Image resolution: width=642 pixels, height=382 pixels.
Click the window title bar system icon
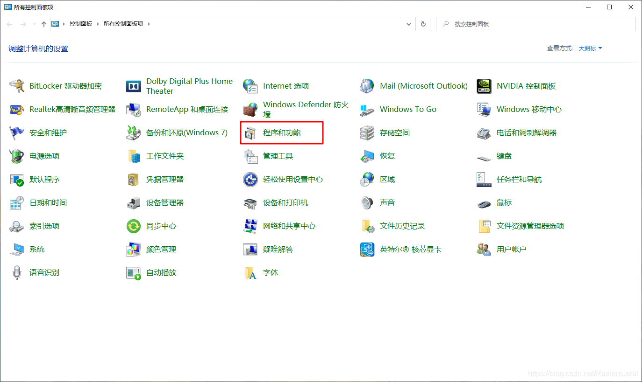pos(8,7)
